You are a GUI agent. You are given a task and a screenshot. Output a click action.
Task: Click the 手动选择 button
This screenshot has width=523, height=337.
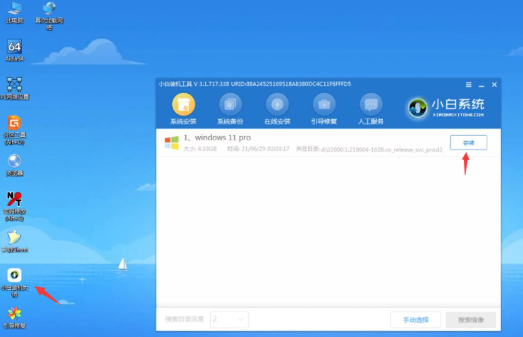click(x=416, y=320)
